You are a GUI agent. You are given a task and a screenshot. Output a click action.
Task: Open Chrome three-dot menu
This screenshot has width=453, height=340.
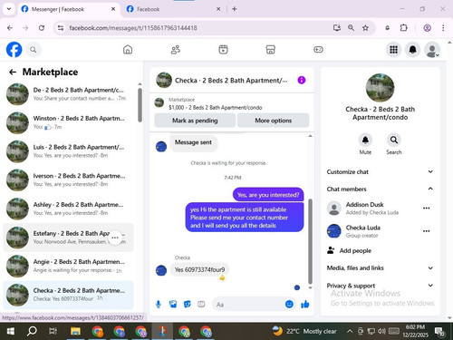[443, 28]
